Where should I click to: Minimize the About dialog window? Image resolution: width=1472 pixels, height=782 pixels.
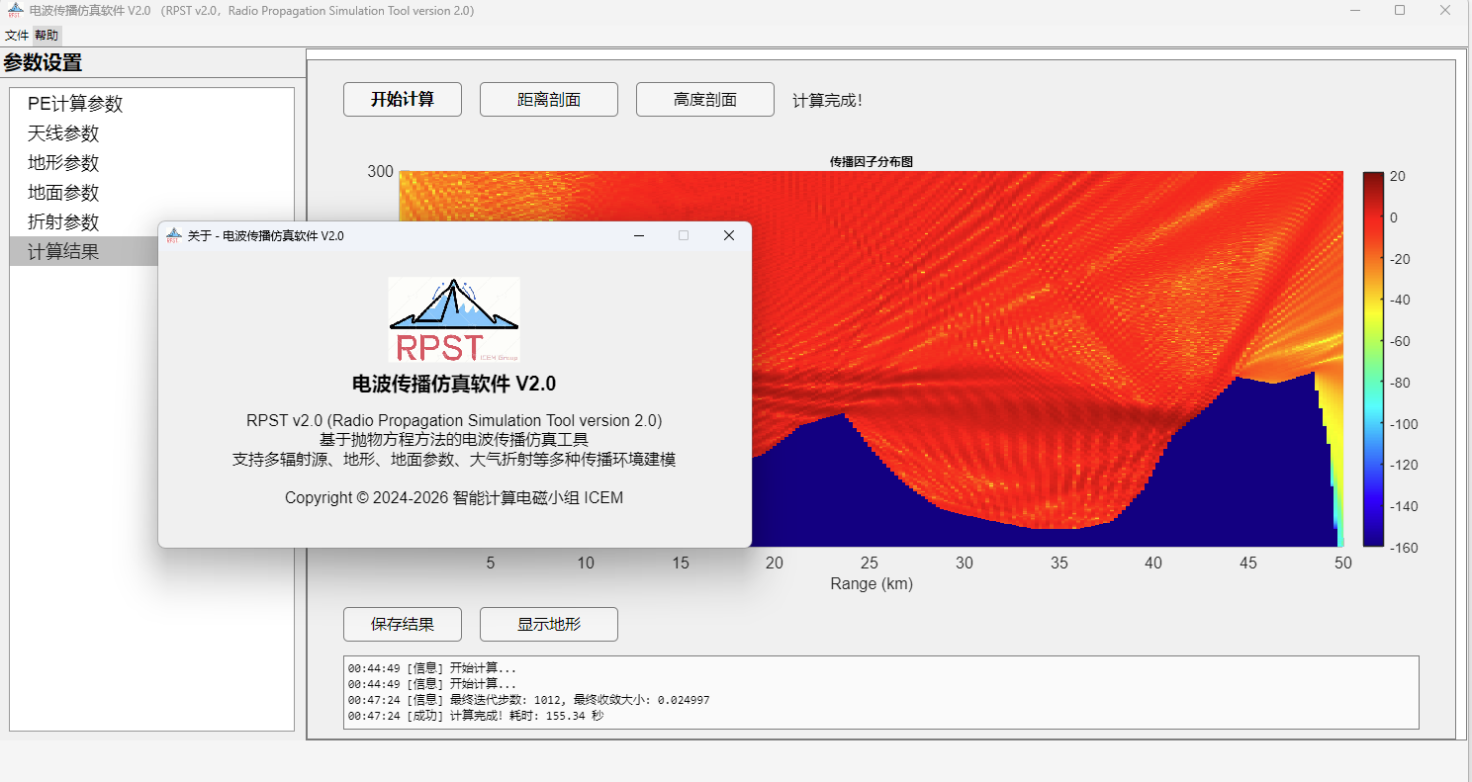pos(639,235)
